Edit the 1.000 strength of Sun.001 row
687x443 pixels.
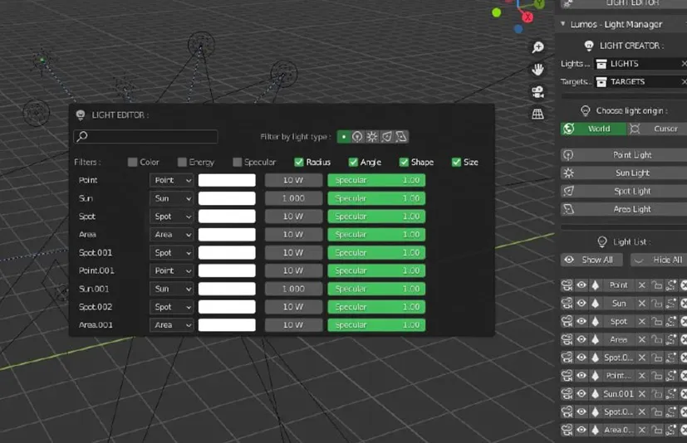click(x=293, y=289)
